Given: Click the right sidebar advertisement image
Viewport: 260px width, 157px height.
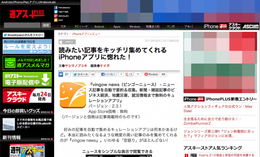Looking at the screenshot, I should point(220,63).
